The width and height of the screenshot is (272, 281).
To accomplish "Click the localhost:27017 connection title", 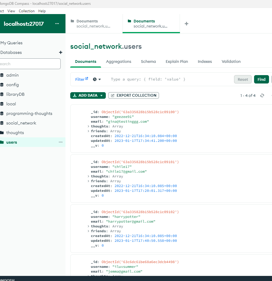I will coord(24,24).
